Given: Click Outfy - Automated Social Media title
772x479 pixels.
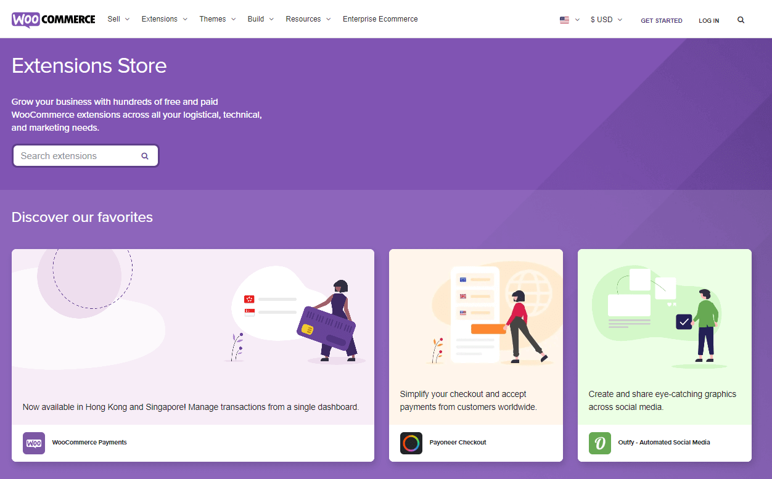Looking at the screenshot, I should pos(664,443).
